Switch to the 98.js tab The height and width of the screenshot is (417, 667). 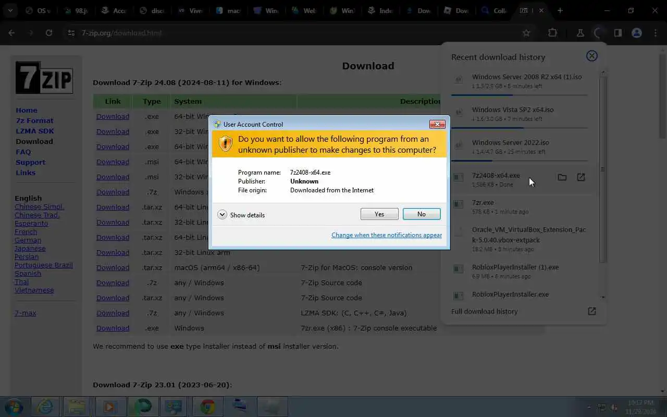(77, 10)
